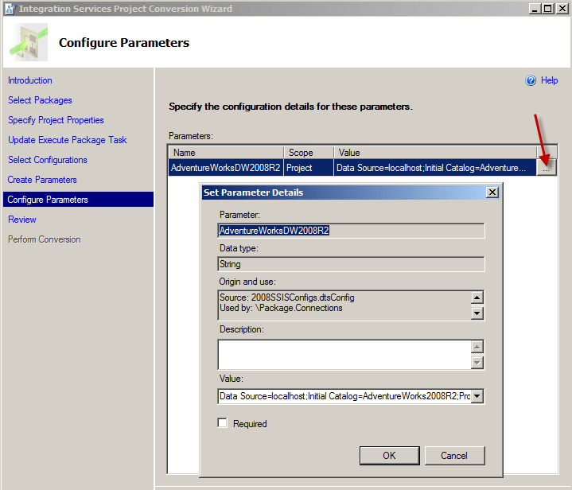
Task: Click the Description box scroll-down arrow
Action: 477,362
